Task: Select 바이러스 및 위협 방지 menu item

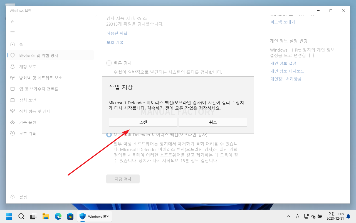Action: click(x=50, y=55)
